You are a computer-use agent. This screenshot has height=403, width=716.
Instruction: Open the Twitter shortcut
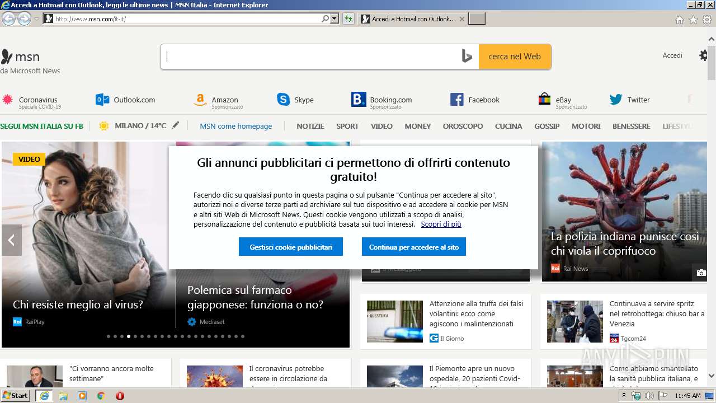click(630, 100)
